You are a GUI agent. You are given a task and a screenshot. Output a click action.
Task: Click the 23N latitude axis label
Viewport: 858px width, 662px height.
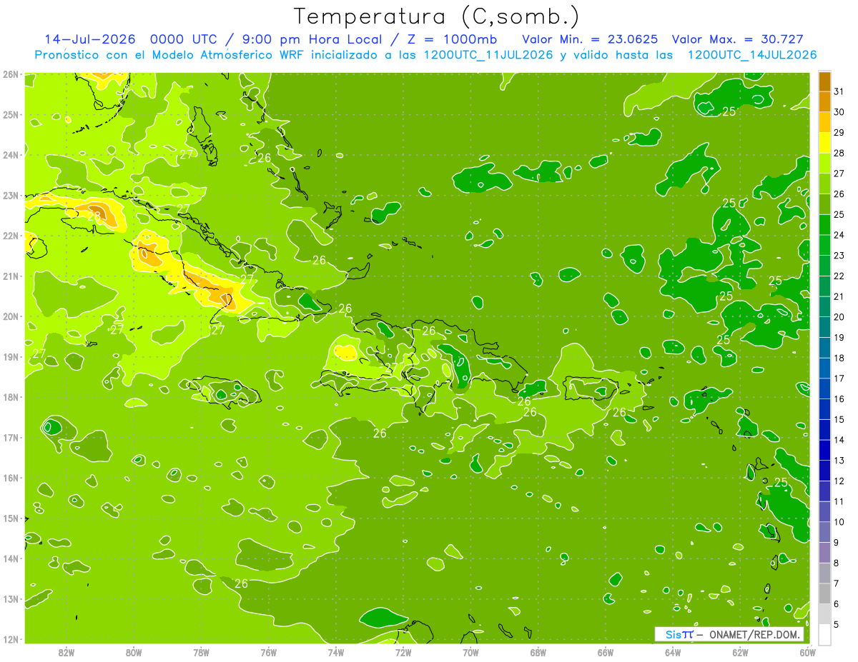click(11, 195)
